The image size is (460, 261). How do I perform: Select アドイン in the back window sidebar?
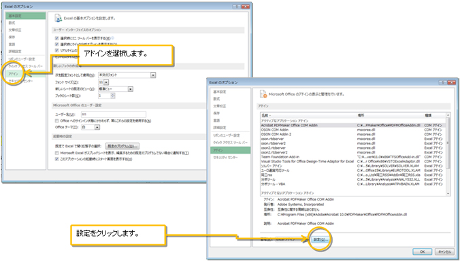pos(26,74)
